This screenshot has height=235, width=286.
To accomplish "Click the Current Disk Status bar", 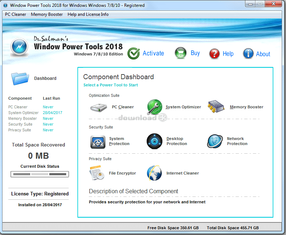I will pyautogui.click(x=40, y=174).
